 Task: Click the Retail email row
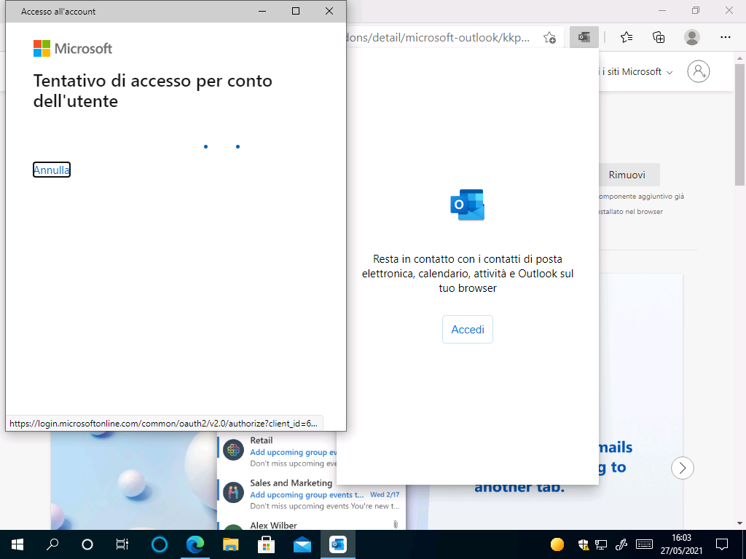[277, 452]
